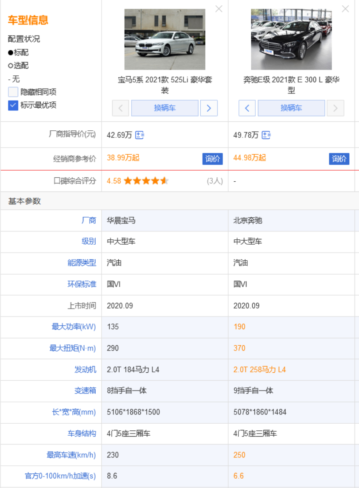Click the 车型信息 heading
The image size is (359, 488).
pyautogui.click(x=28, y=20)
